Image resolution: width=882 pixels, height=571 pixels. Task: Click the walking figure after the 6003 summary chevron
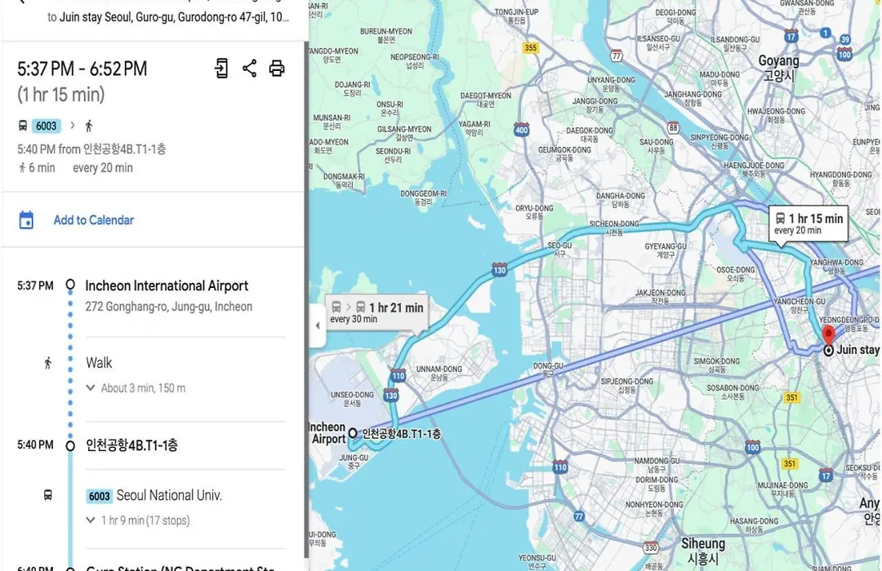(x=89, y=126)
